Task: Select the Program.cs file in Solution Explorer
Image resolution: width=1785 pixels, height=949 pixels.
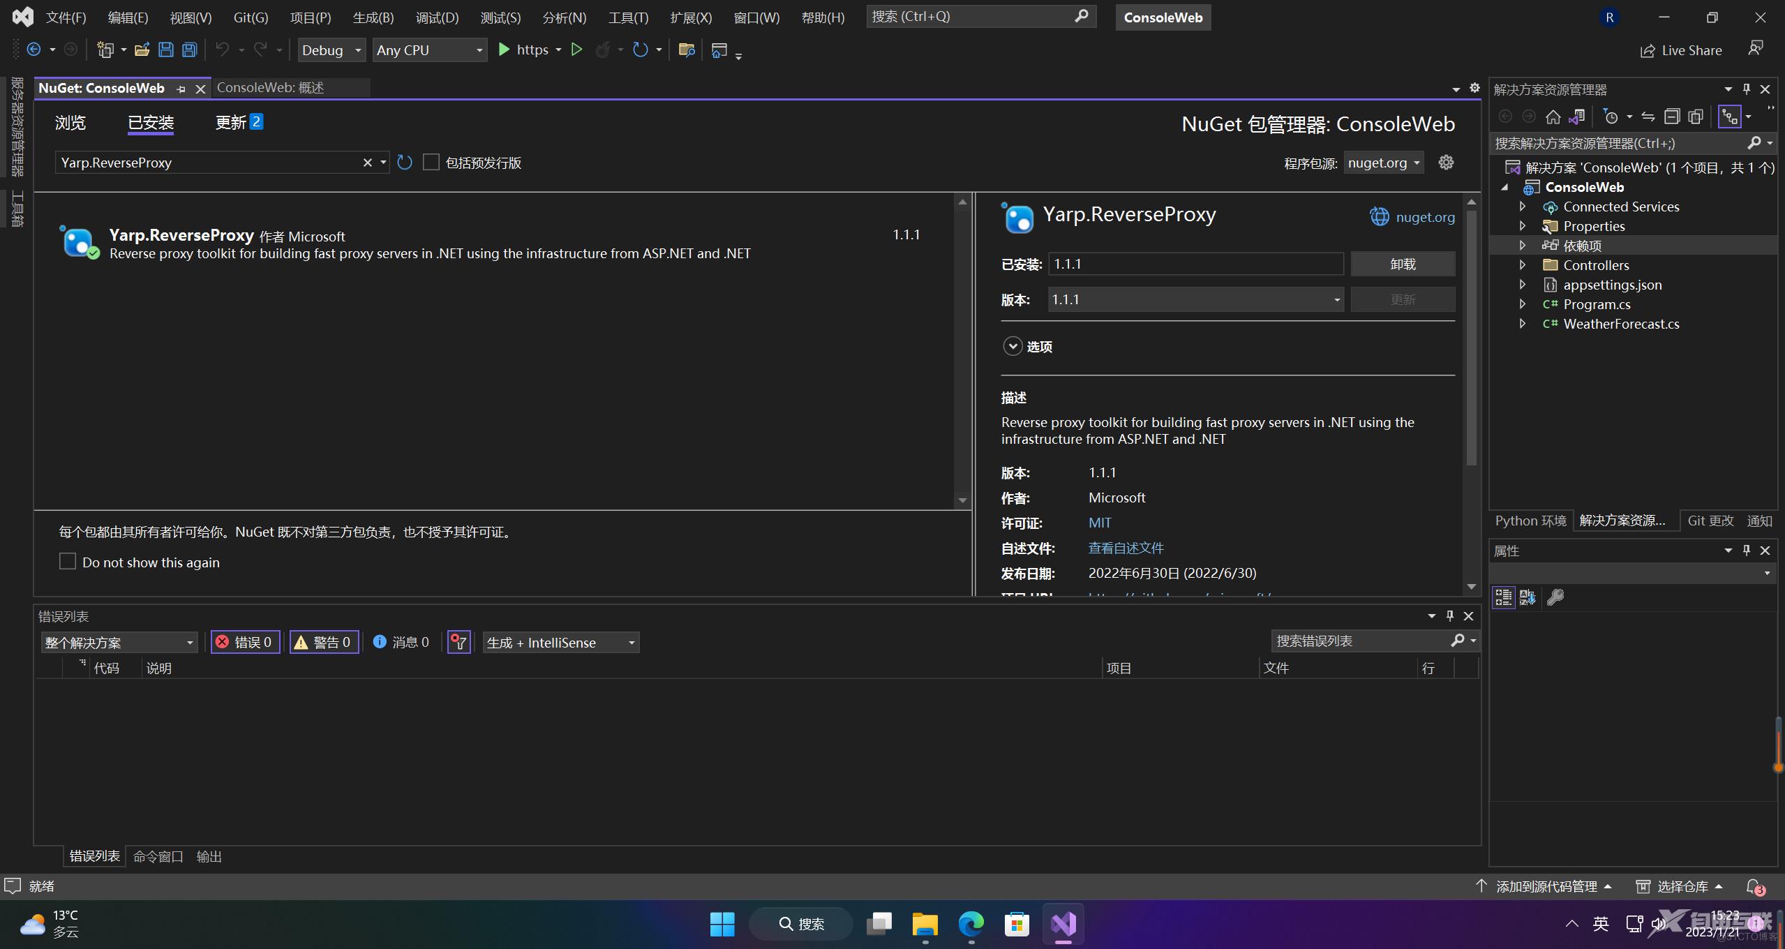Action: pyautogui.click(x=1597, y=304)
